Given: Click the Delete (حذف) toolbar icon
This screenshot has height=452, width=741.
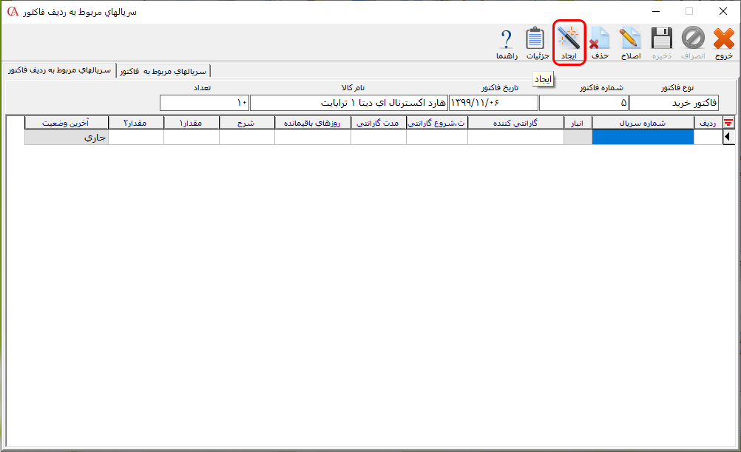Looking at the screenshot, I should (x=600, y=39).
